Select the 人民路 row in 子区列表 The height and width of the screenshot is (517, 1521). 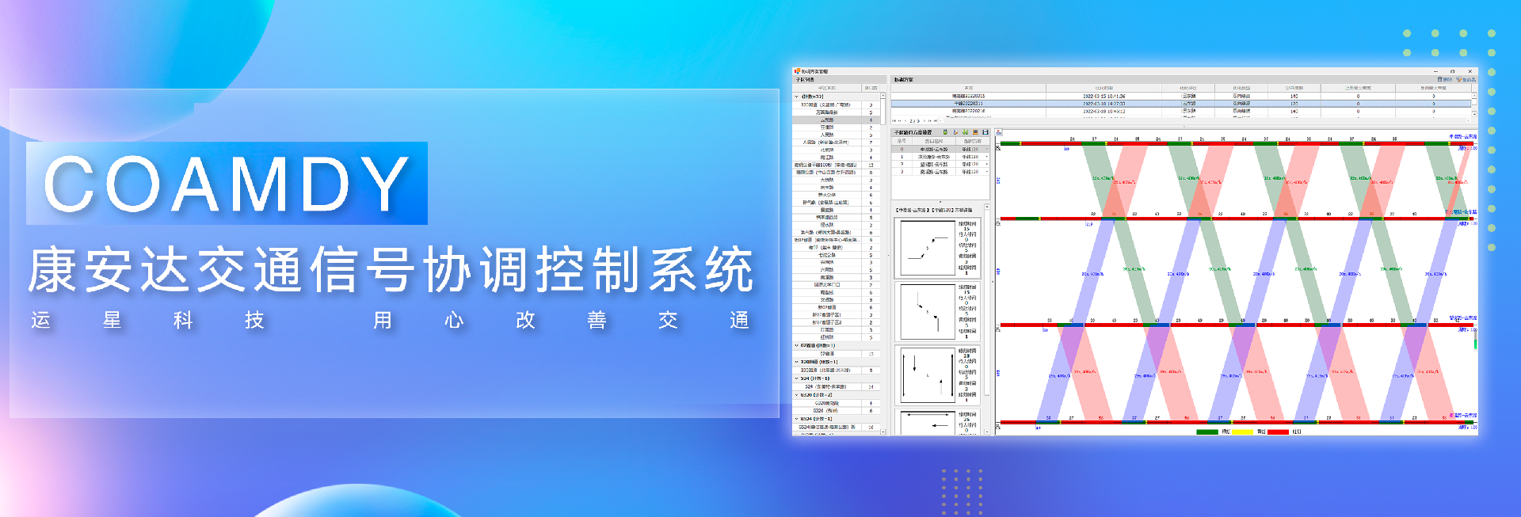[836, 135]
